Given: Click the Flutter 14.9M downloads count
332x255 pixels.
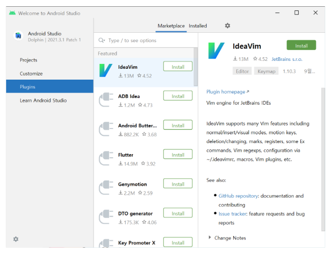Looking at the screenshot, I should (128, 164).
